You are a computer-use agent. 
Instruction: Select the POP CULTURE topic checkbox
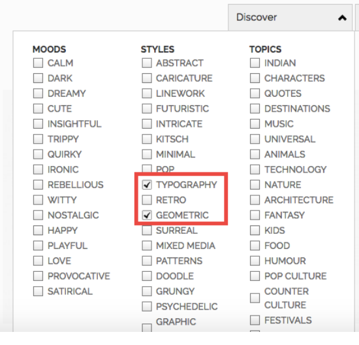255,276
